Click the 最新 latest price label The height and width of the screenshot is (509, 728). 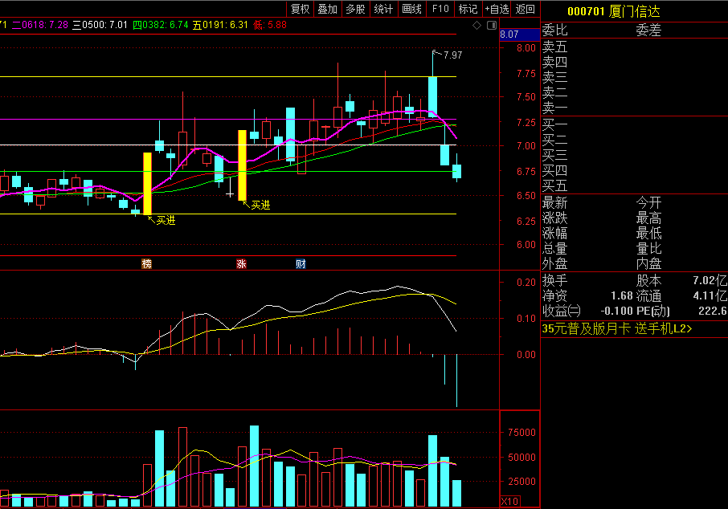(554, 203)
